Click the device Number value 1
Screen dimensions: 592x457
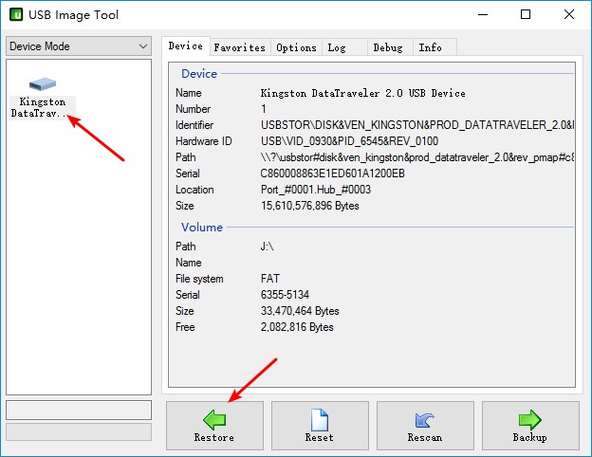click(x=264, y=109)
